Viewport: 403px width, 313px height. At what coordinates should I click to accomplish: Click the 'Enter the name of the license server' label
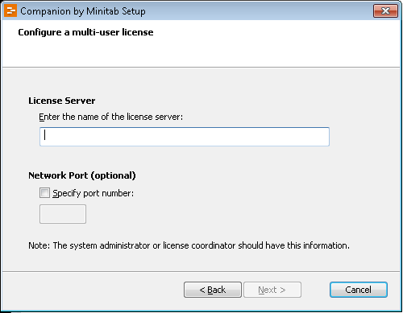point(110,117)
